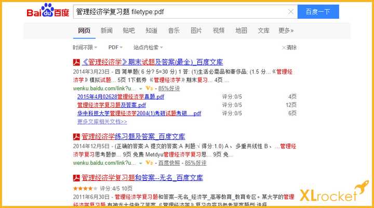
Task: Click the star rating of third result
Action: tap(85, 188)
